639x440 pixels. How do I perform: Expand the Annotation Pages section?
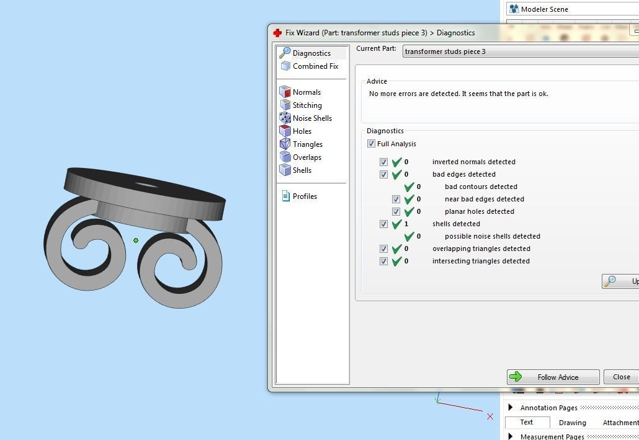(x=510, y=407)
